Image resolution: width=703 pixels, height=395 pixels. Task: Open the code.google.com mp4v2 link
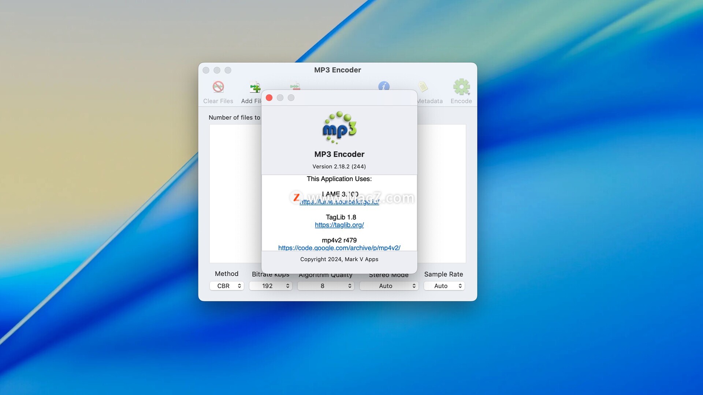coord(339,248)
